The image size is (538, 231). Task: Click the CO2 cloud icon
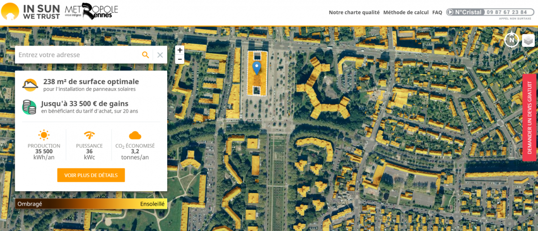point(135,135)
